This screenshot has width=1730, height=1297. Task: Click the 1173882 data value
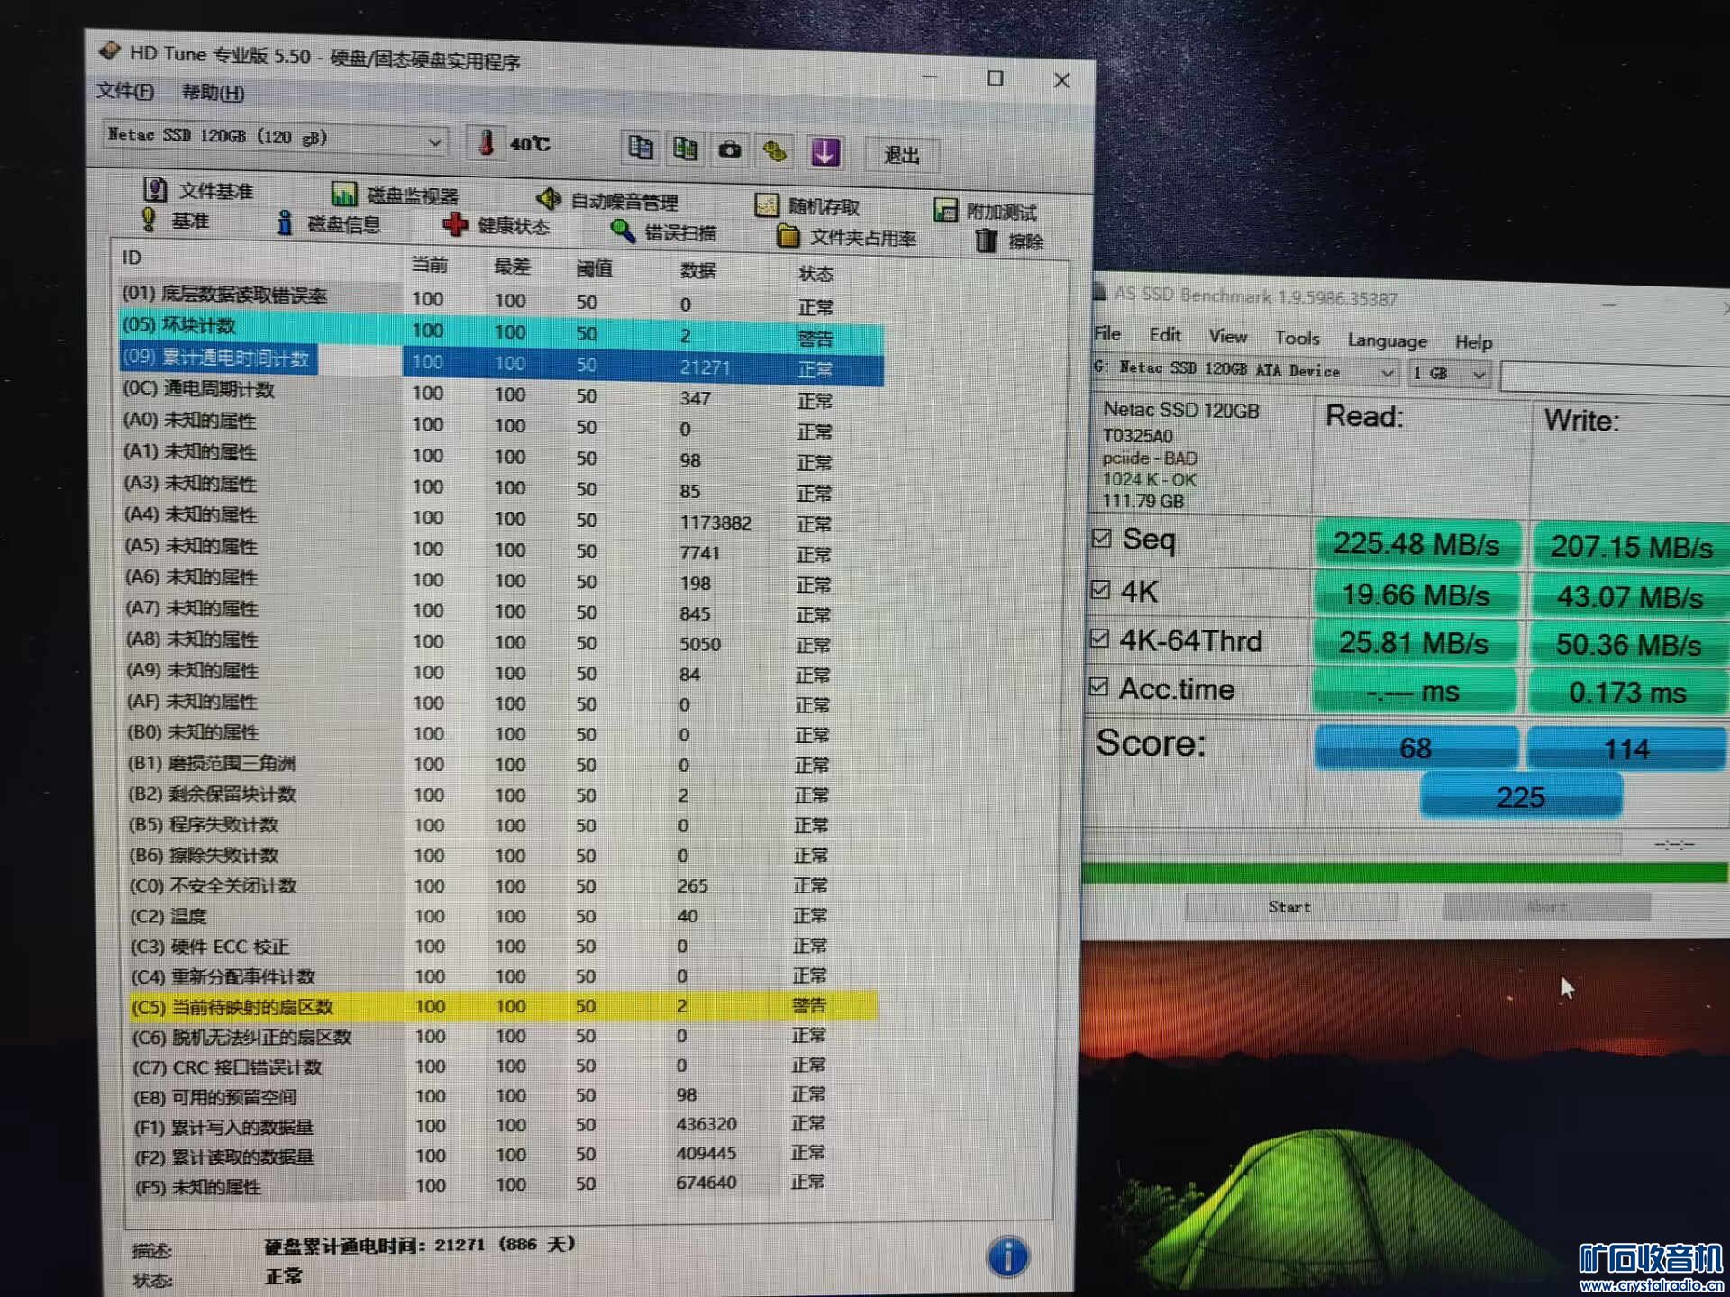click(715, 522)
